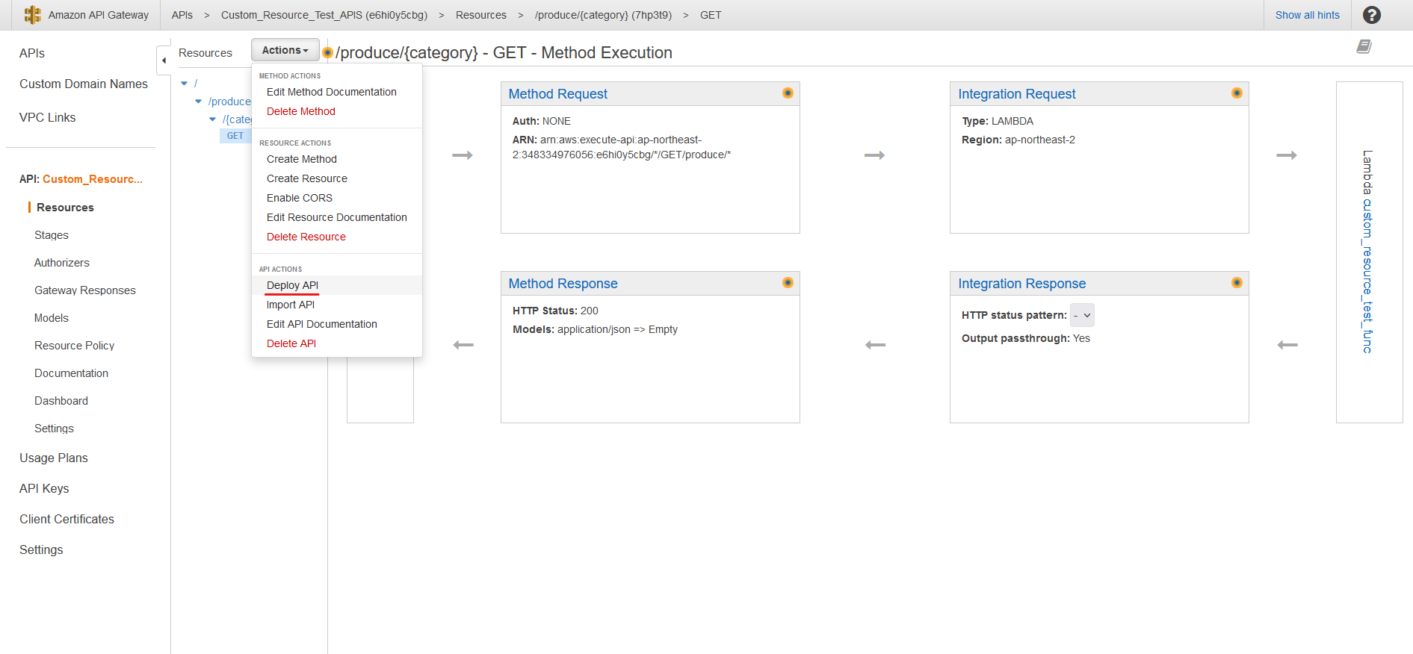Open Gateway Responses in the sidebar
Image resolution: width=1413 pixels, height=654 pixels.
[85, 290]
